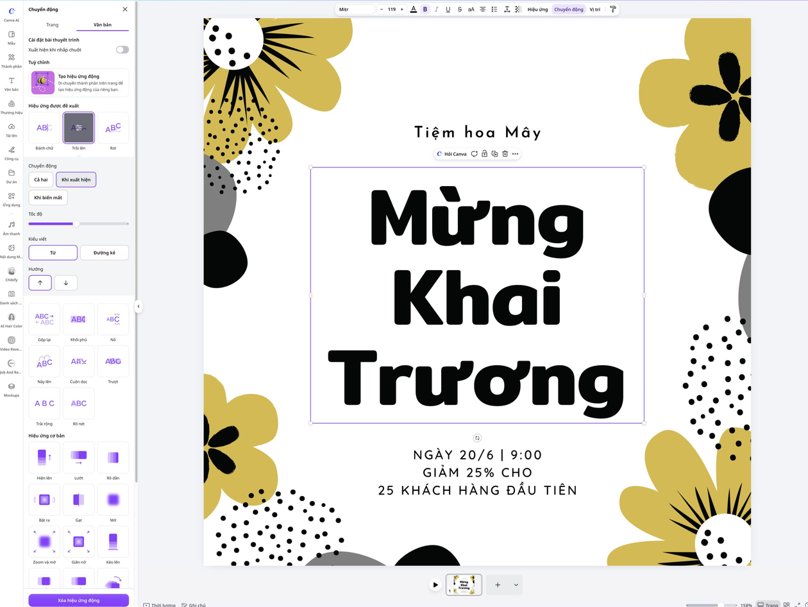Screen dimensions: 808x607
Task: Increase font size with plus button
Action: (x=401, y=10)
